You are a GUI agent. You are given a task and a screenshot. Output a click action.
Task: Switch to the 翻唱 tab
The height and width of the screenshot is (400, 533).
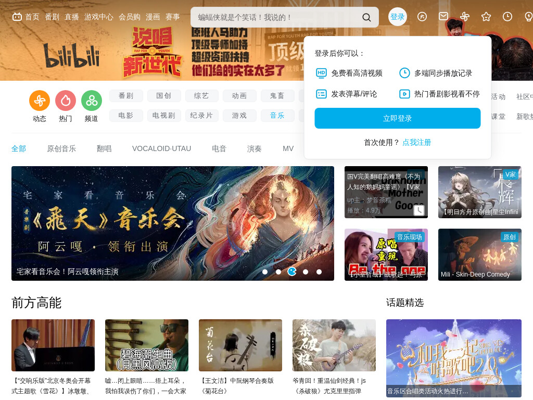click(104, 148)
